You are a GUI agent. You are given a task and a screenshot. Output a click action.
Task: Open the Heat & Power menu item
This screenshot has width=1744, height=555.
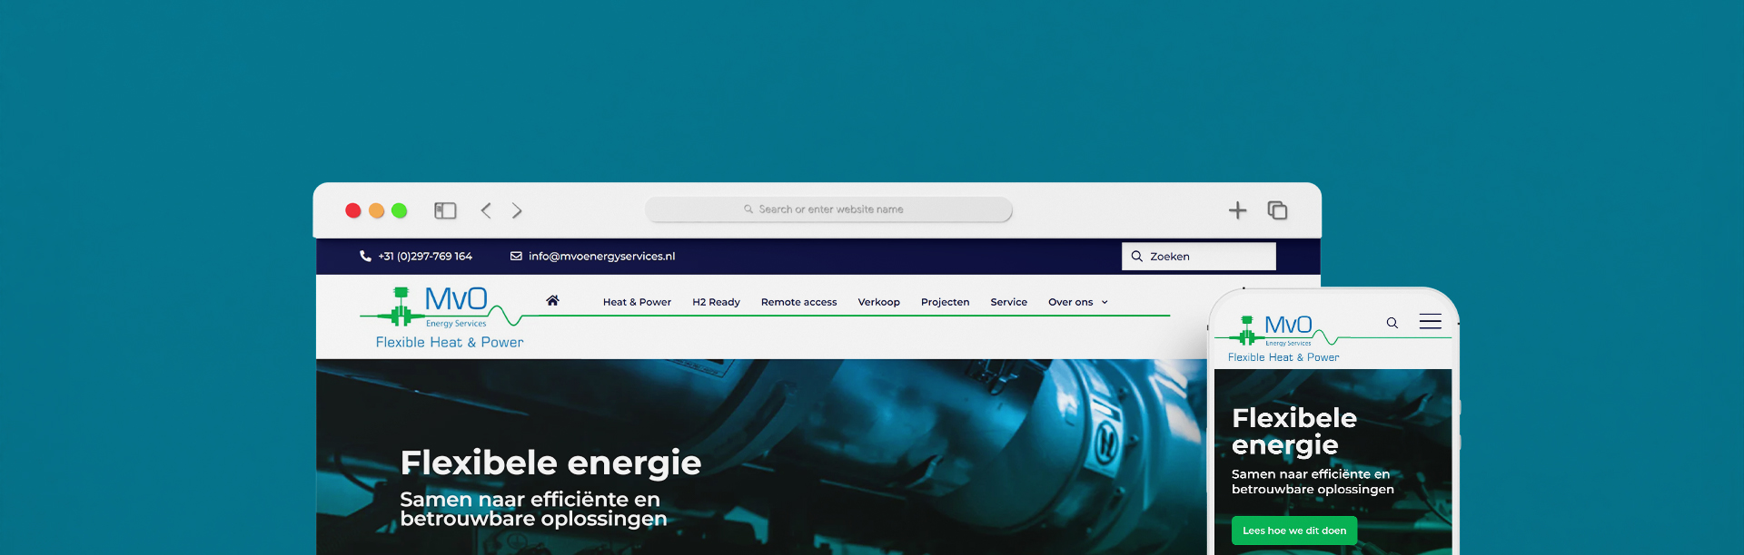click(637, 303)
